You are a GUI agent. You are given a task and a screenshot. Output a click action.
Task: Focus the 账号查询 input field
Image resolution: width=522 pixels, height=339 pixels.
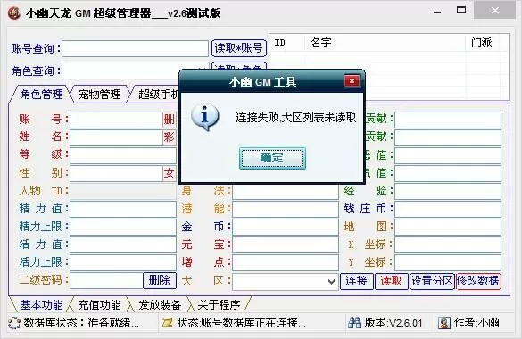135,49
